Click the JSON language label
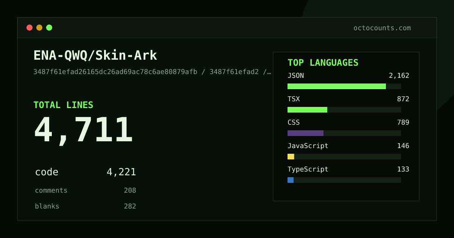The image size is (454, 238). pos(295,76)
